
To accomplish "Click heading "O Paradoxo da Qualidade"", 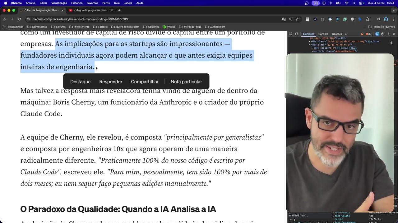I will tap(118, 209).
